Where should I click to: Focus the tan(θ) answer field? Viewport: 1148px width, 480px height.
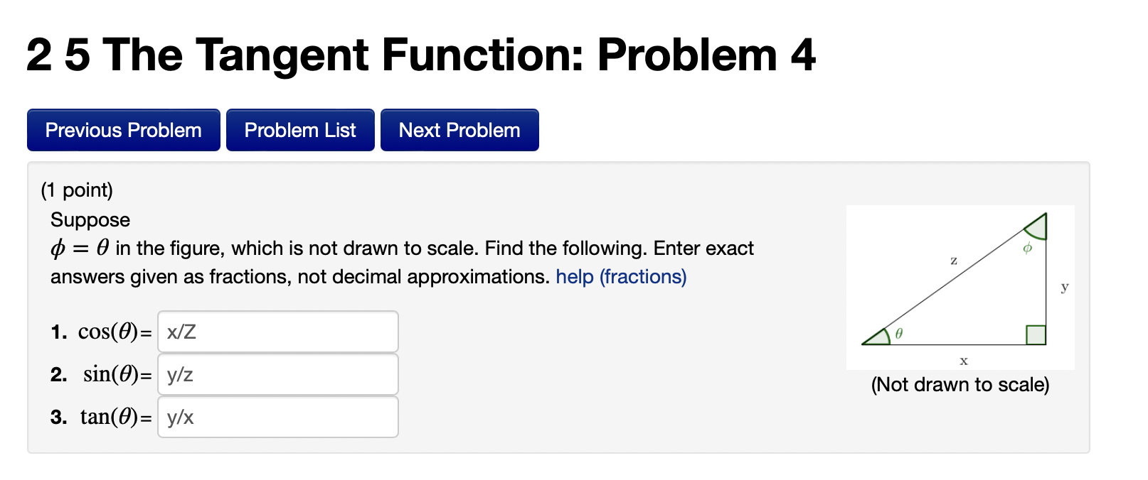click(277, 418)
